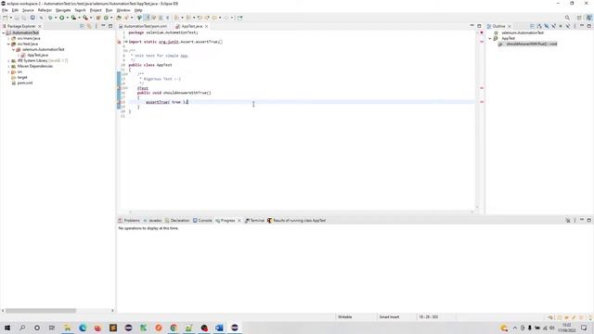Click Sort members icon in Outline toolbar
This screenshot has width=594, height=334.
tap(539, 26)
